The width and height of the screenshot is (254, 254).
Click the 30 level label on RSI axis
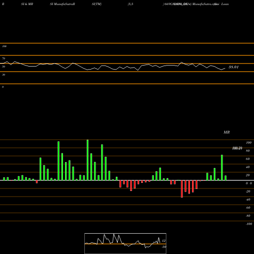pyautogui.click(x=4, y=75)
